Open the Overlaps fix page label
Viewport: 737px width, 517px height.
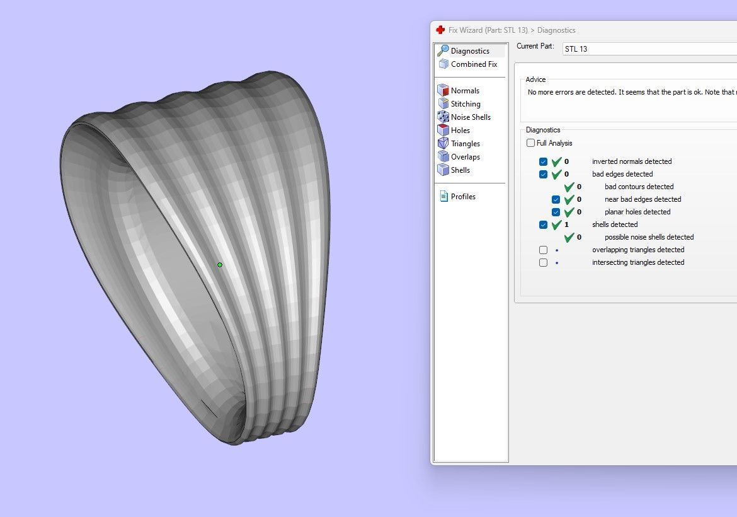coord(466,156)
